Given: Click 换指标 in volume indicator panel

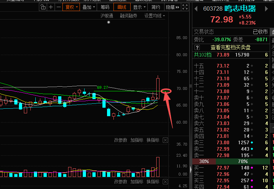Looking at the screenshot, I should point(153,140).
